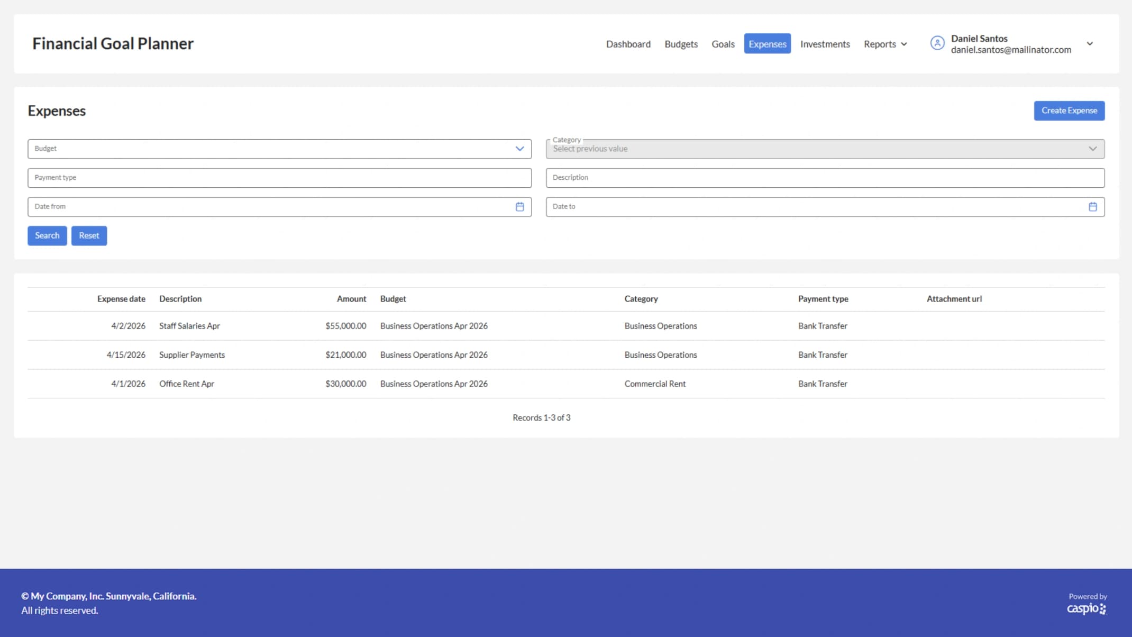The width and height of the screenshot is (1132, 637).
Task: Click Business Operations category in Staff Salaries row
Action: click(661, 326)
